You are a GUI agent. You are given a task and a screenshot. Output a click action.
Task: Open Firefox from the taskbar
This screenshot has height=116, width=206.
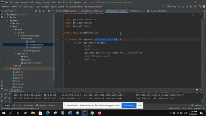pos(99,113)
